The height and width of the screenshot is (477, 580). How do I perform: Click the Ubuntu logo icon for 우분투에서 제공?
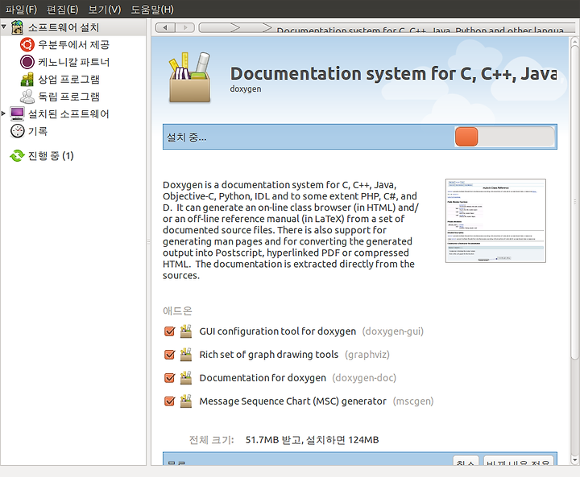click(27, 45)
